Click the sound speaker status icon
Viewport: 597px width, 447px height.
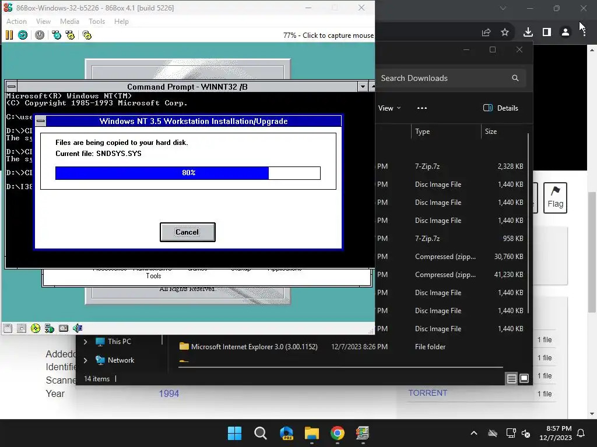(78, 328)
